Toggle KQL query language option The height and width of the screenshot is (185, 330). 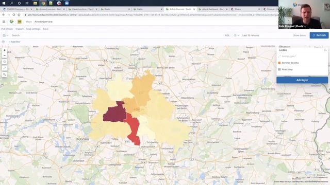coord(227,35)
